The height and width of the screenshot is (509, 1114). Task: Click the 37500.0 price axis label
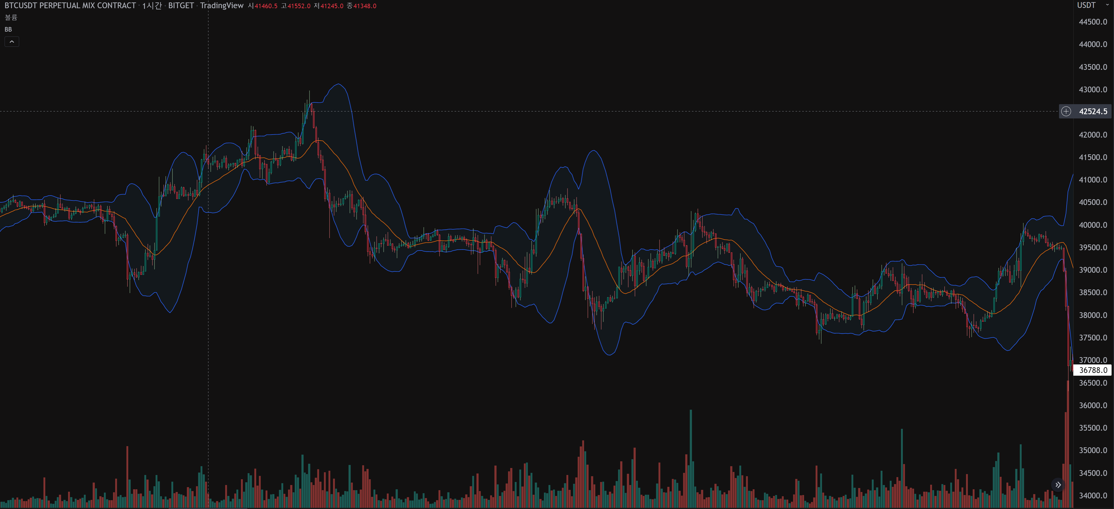coord(1093,337)
